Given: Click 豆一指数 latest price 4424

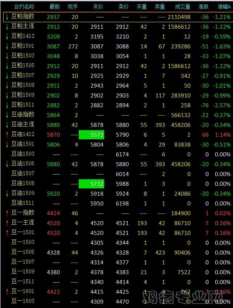Looking at the screenshot, I should tap(53, 213).
